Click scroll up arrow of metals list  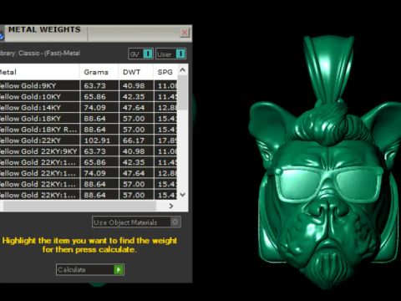click(183, 70)
